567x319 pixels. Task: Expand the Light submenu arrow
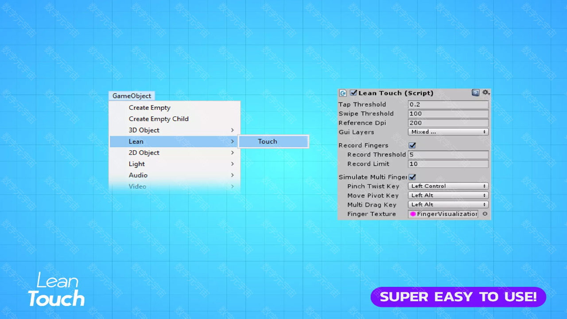pos(232,164)
